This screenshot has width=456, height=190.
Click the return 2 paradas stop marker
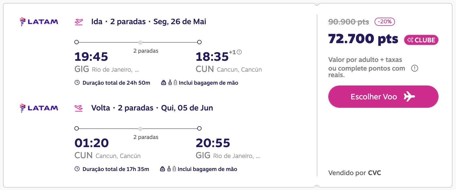(140, 129)
